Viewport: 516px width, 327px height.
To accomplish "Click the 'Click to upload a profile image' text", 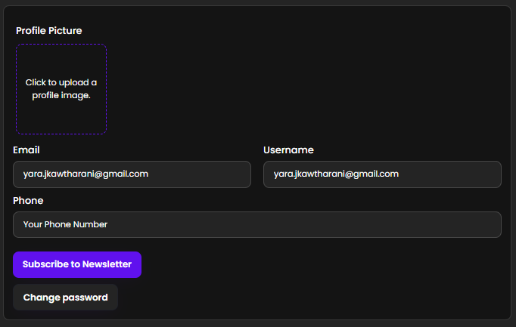I will [x=61, y=88].
